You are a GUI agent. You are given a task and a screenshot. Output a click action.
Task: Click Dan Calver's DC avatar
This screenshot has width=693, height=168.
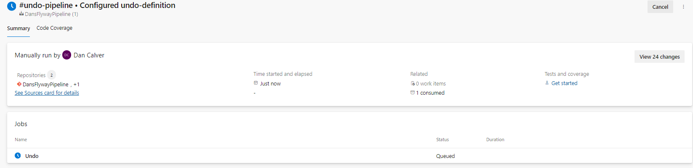[67, 55]
